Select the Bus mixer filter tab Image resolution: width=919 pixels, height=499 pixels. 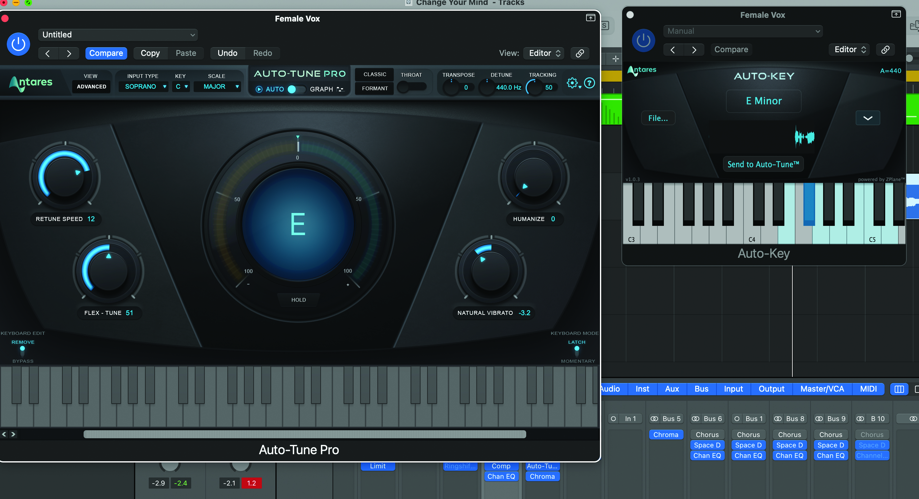[x=701, y=389]
